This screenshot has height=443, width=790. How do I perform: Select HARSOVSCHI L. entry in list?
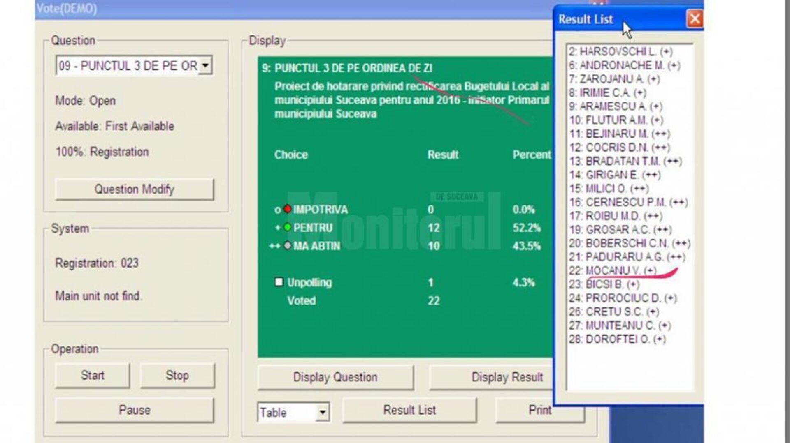pos(620,52)
